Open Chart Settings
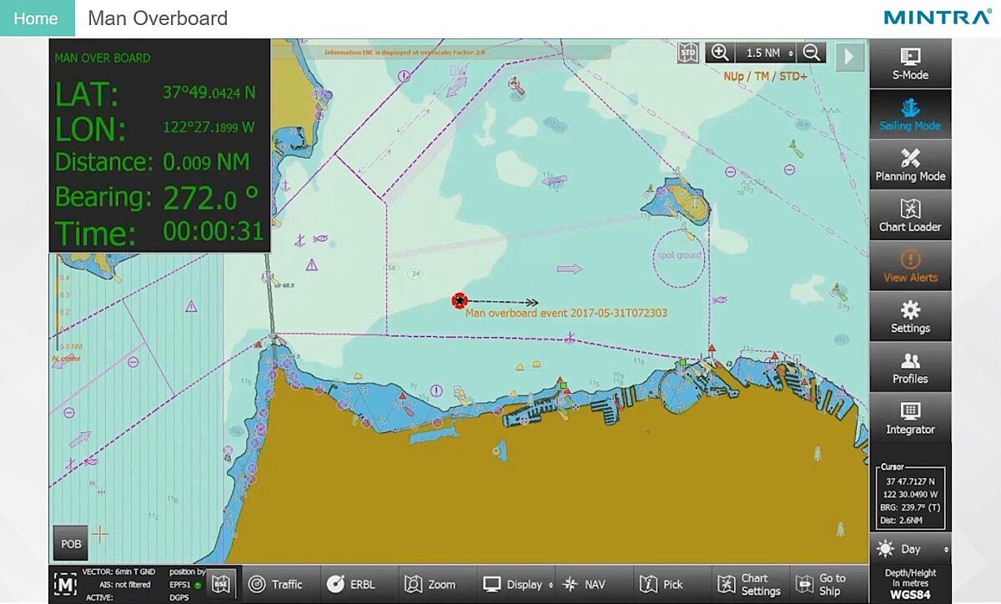1001x604 pixels. coord(750,584)
